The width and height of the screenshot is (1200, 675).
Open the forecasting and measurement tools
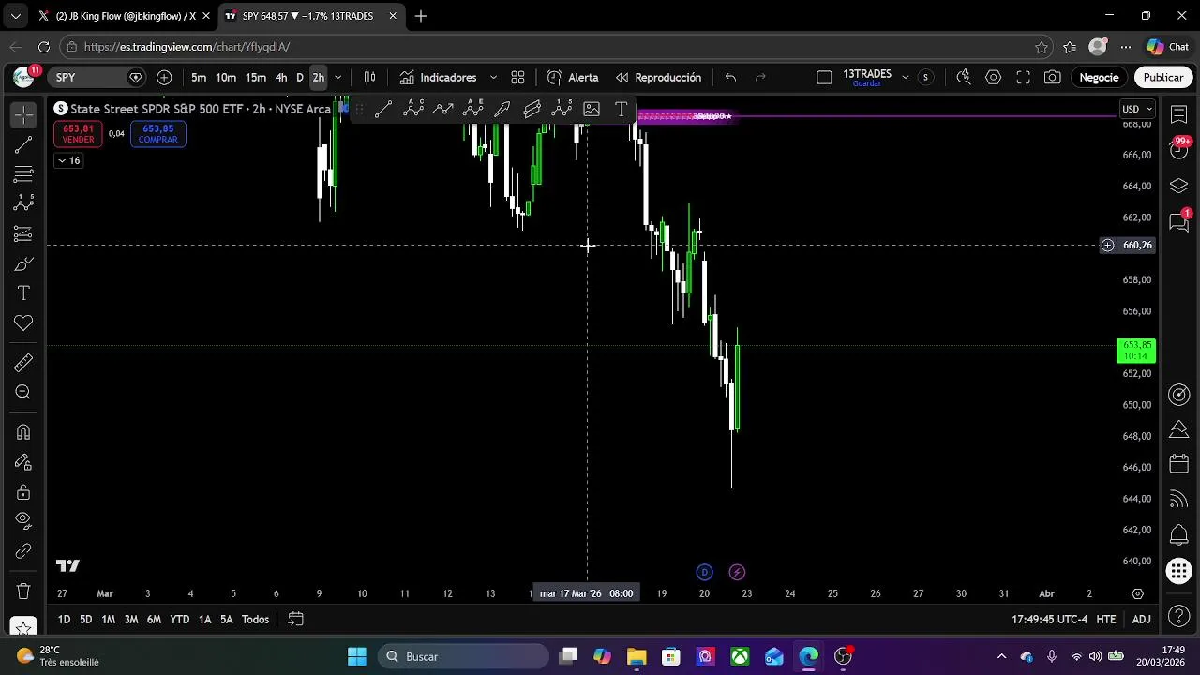coord(23,233)
